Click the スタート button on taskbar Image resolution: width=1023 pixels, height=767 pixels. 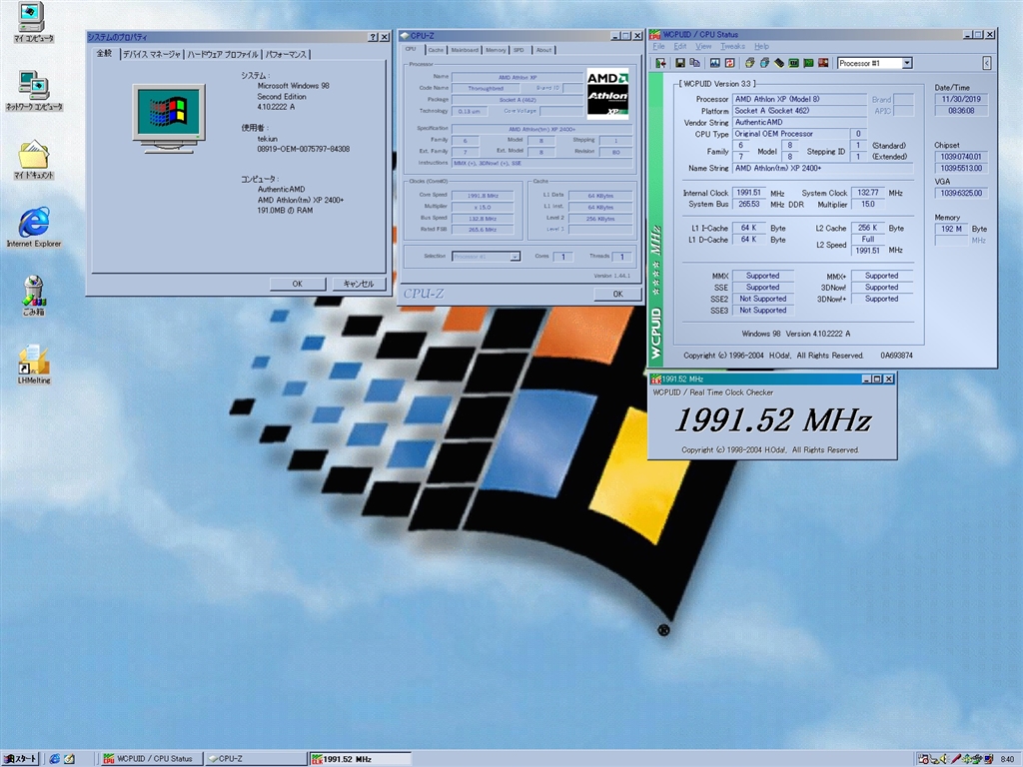click(21, 759)
